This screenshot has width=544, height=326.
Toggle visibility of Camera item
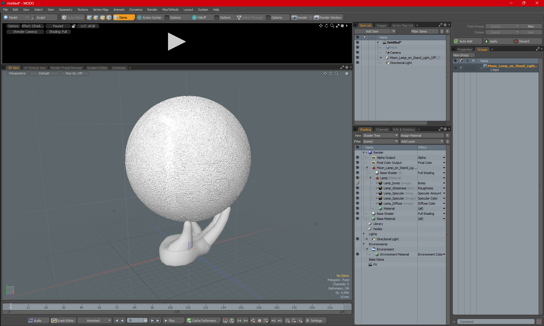click(357, 53)
